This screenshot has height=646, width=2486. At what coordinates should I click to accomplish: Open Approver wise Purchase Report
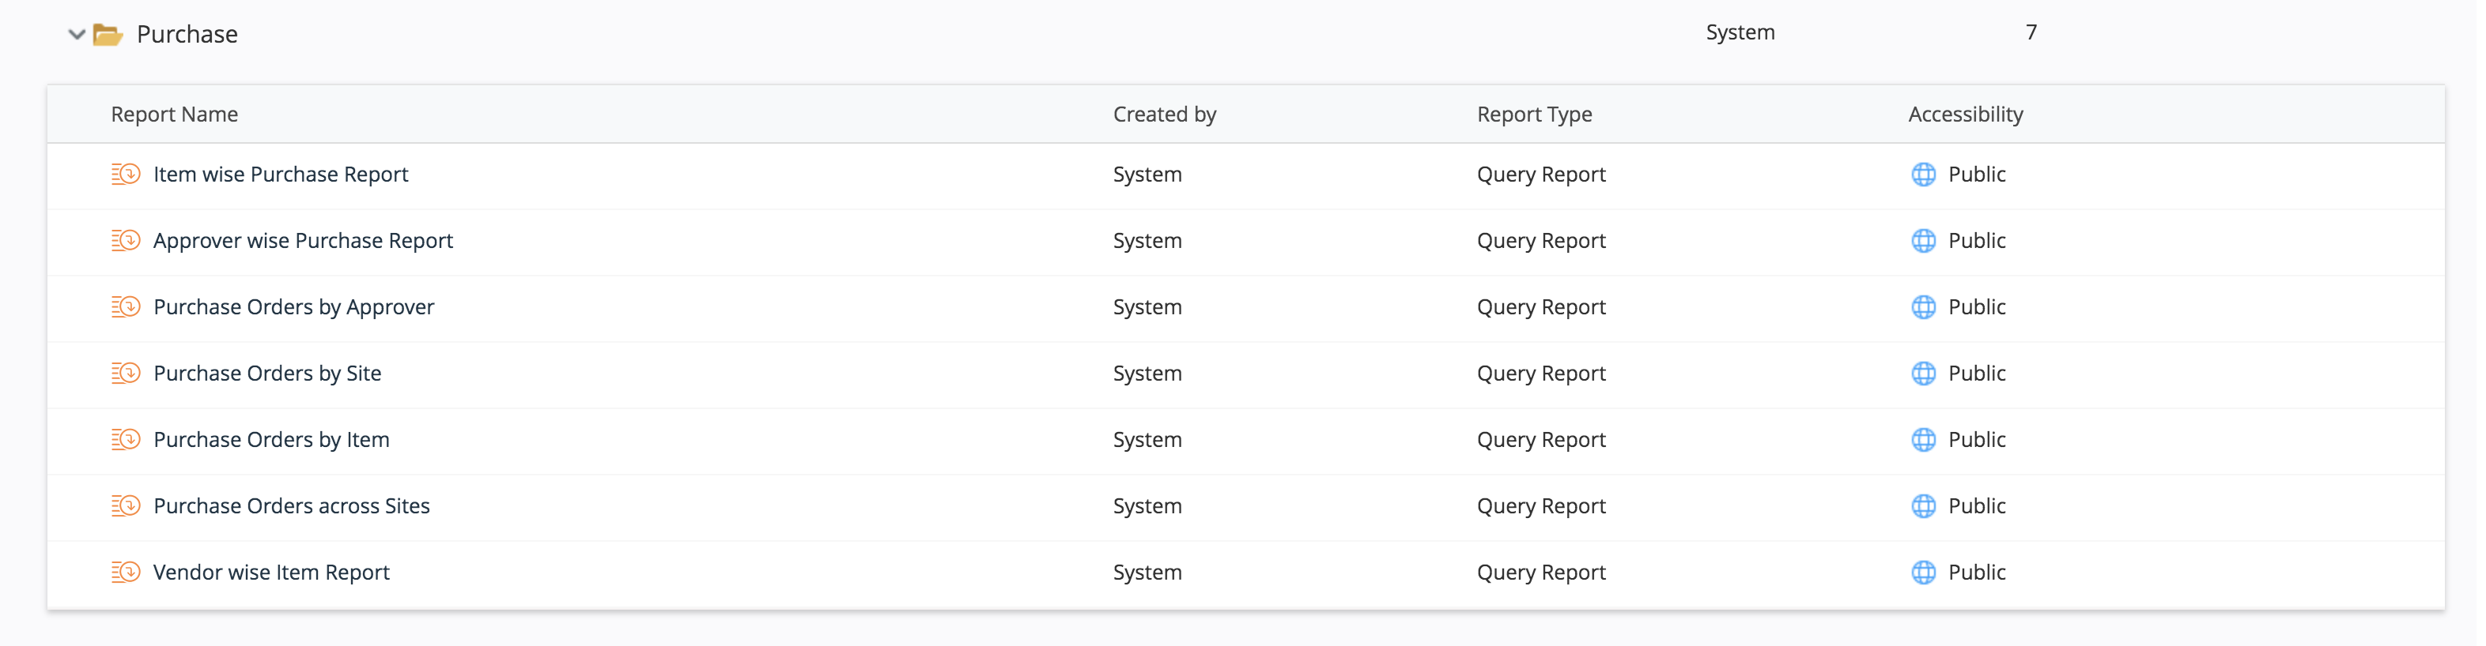[302, 241]
